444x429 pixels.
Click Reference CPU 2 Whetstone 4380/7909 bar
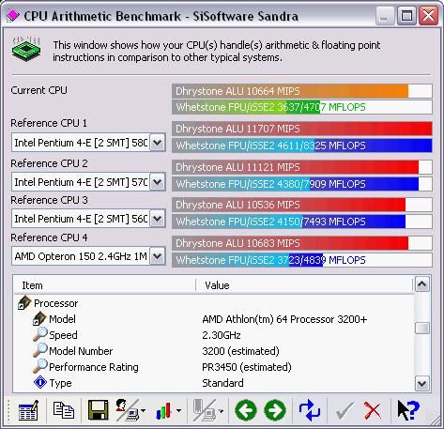[x=302, y=184]
